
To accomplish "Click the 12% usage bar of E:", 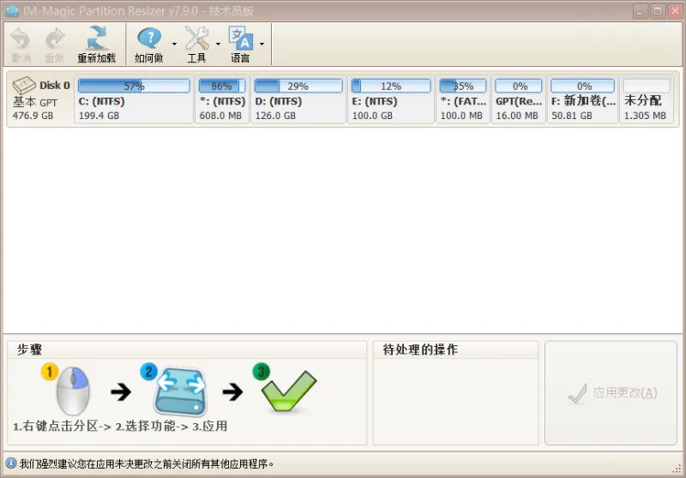I will 391,86.
